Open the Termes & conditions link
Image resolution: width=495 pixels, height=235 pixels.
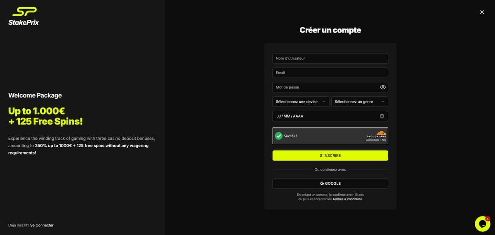(x=347, y=199)
